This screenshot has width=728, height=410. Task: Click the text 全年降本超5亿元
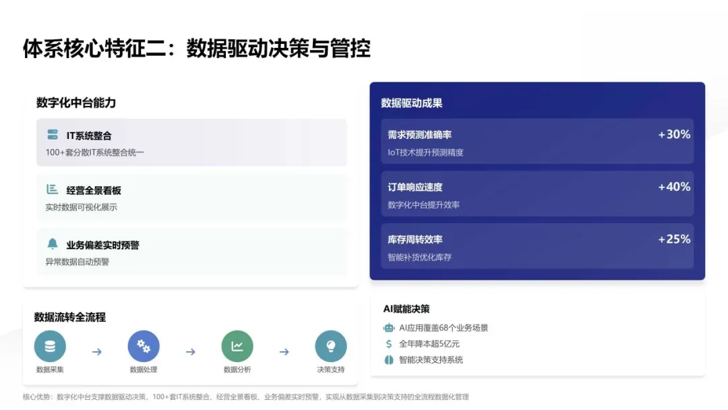click(x=429, y=344)
